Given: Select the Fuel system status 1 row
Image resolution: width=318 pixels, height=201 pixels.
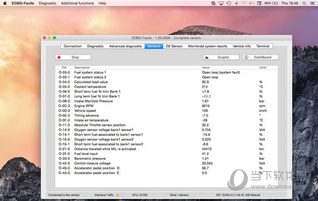Looking at the screenshot, I should click(x=166, y=73).
